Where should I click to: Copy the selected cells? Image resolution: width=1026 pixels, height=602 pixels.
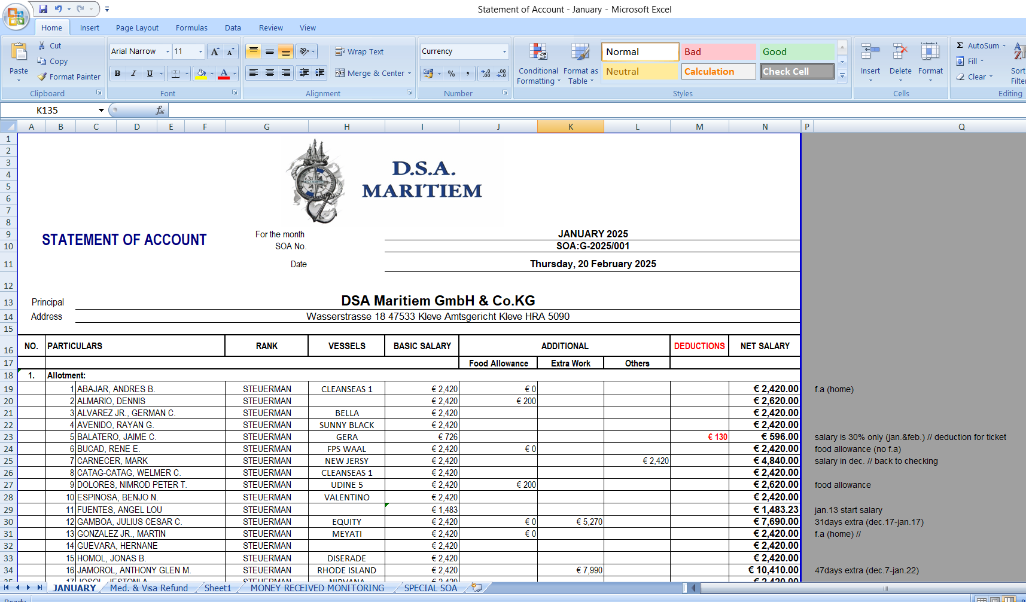[x=53, y=61]
